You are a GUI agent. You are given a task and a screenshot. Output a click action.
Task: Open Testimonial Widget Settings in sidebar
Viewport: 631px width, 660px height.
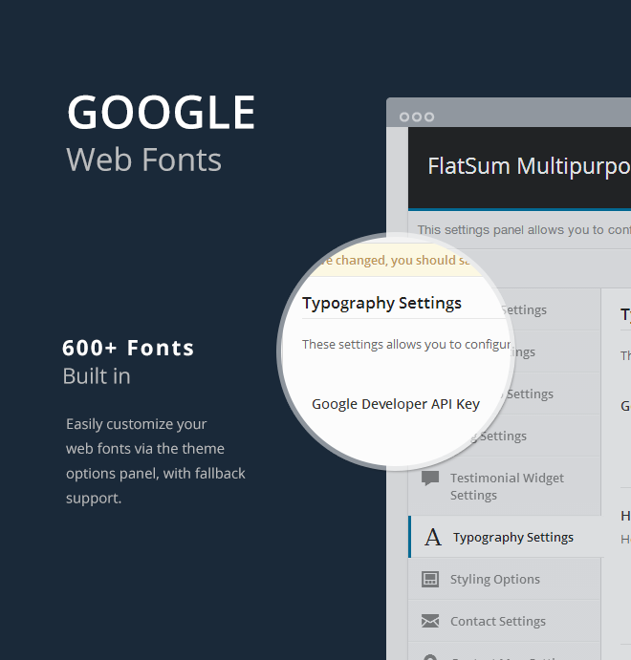pyautogui.click(x=505, y=486)
